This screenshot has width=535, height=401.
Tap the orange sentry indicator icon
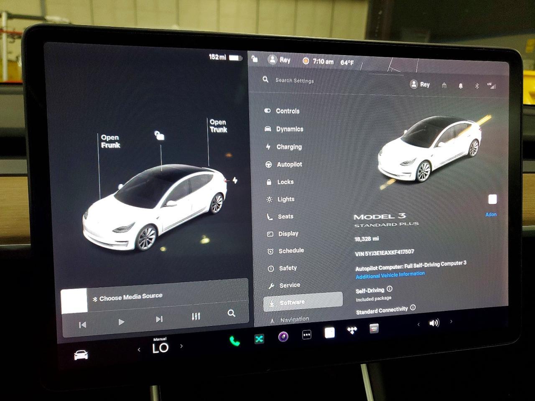[x=306, y=61]
